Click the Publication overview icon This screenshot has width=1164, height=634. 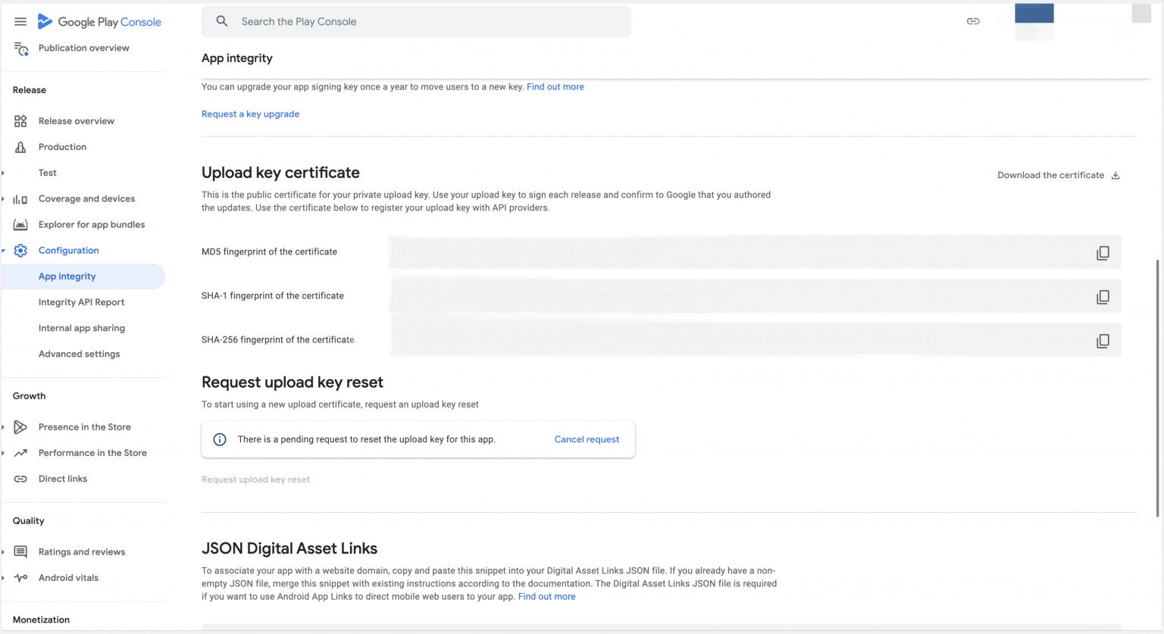click(21, 48)
